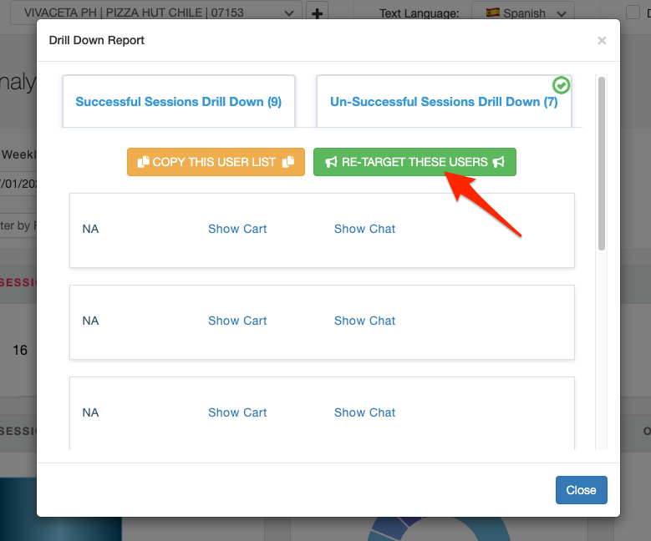Dismiss dialog with the X icon
651x541 pixels.
[x=602, y=40]
